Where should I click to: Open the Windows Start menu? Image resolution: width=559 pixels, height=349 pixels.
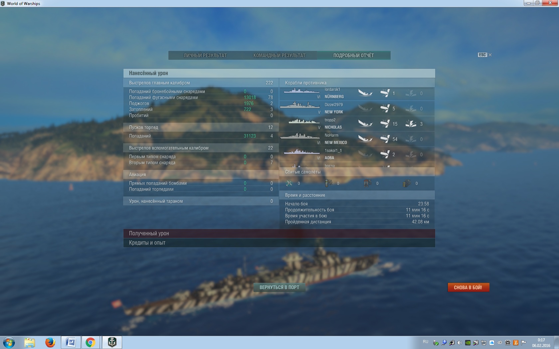[9, 342]
